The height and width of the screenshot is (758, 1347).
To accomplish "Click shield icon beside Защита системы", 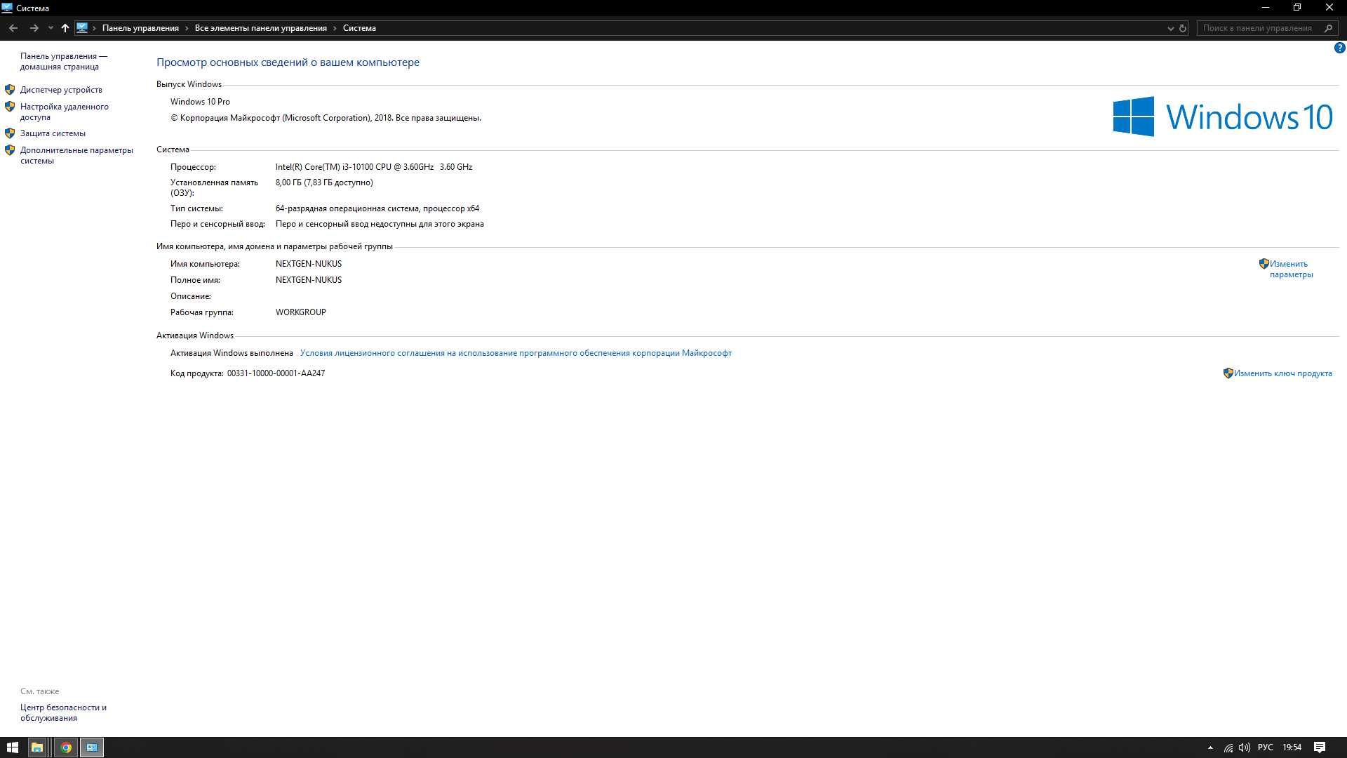I will click(x=10, y=133).
